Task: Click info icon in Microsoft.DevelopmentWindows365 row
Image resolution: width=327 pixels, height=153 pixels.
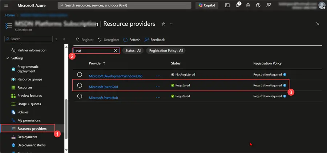Action: (x=284, y=75)
